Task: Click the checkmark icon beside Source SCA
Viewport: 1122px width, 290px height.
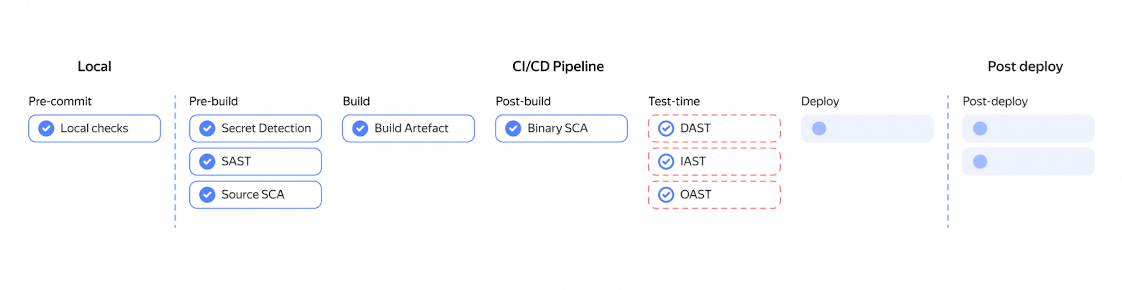Action: point(207,194)
